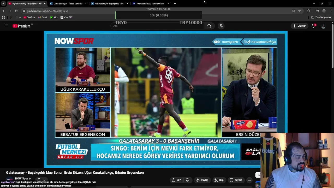The width and height of the screenshot is (334, 188).
Task: Open YouTube bookmark
Action: point(29,17)
